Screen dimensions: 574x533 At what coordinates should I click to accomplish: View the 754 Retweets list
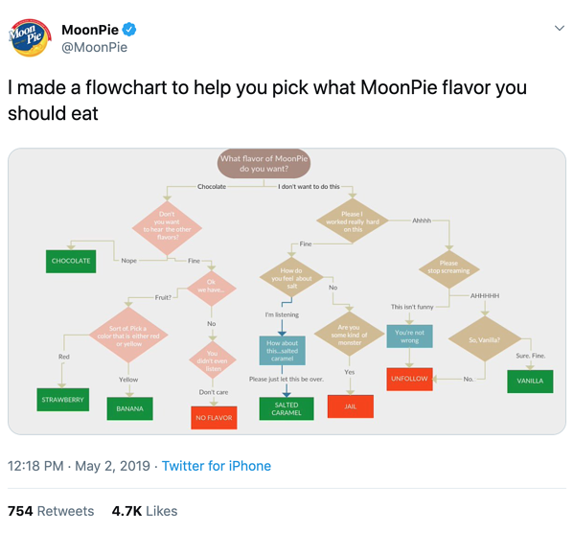tap(51, 511)
